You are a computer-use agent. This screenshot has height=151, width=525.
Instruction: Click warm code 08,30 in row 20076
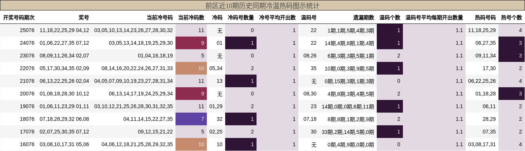tap(310, 94)
